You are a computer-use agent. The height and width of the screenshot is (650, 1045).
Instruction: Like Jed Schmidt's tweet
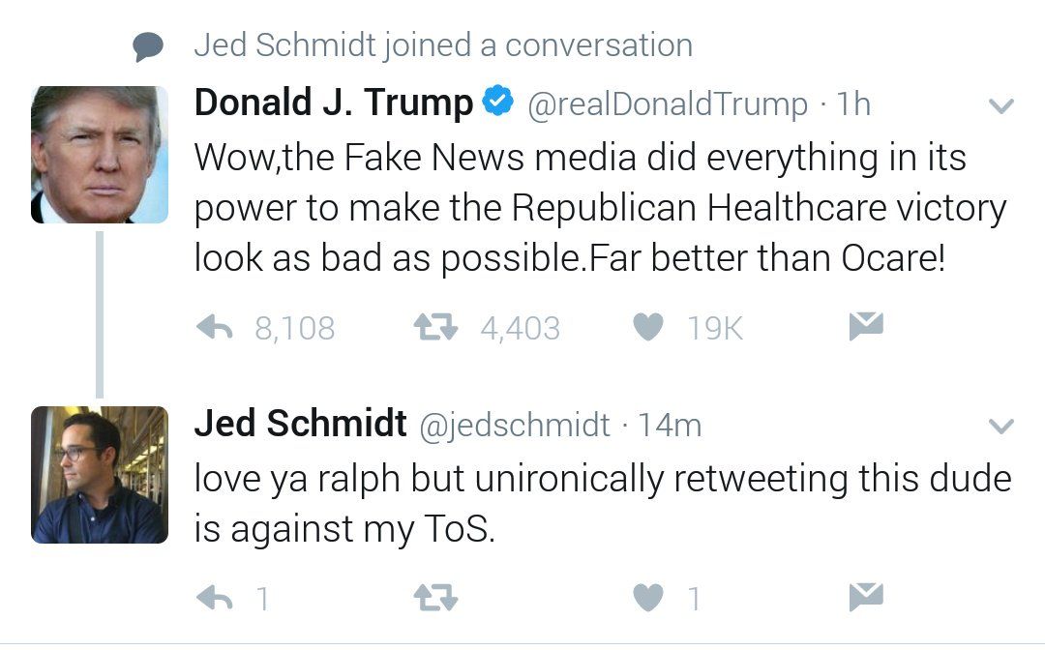(647, 598)
